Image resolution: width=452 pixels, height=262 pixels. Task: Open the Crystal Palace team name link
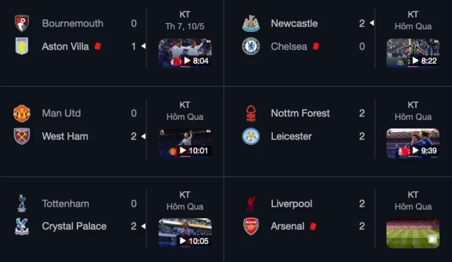coord(74,226)
